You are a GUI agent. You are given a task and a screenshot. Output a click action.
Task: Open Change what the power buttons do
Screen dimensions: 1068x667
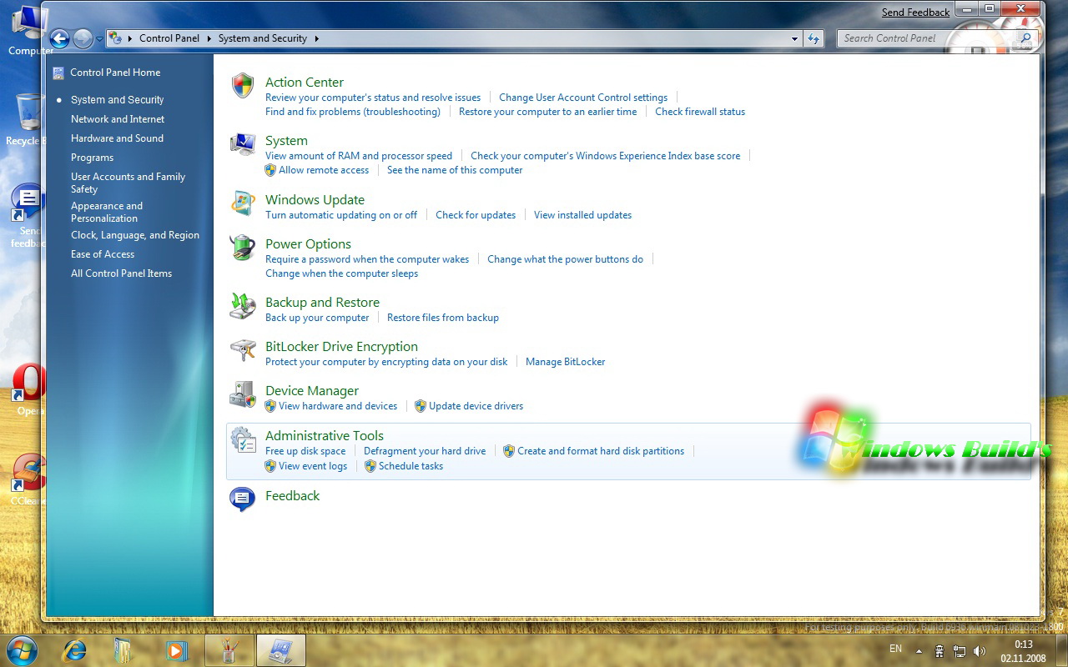565,259
